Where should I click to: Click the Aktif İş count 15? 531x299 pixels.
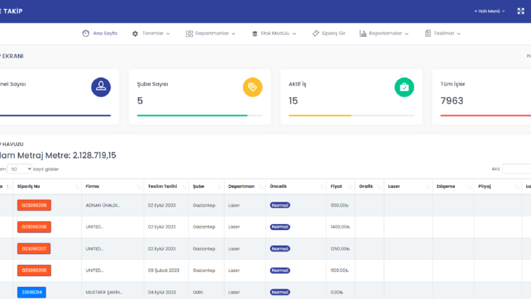click(x=293, y=101)
